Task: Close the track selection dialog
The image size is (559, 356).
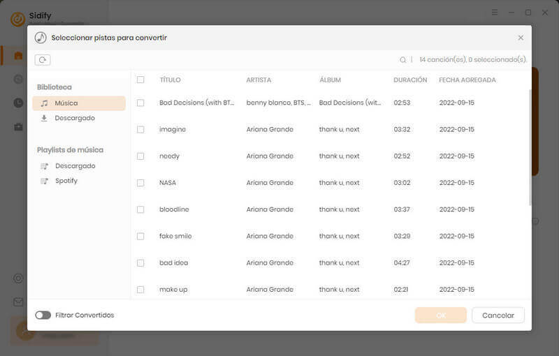Action: 521,38
